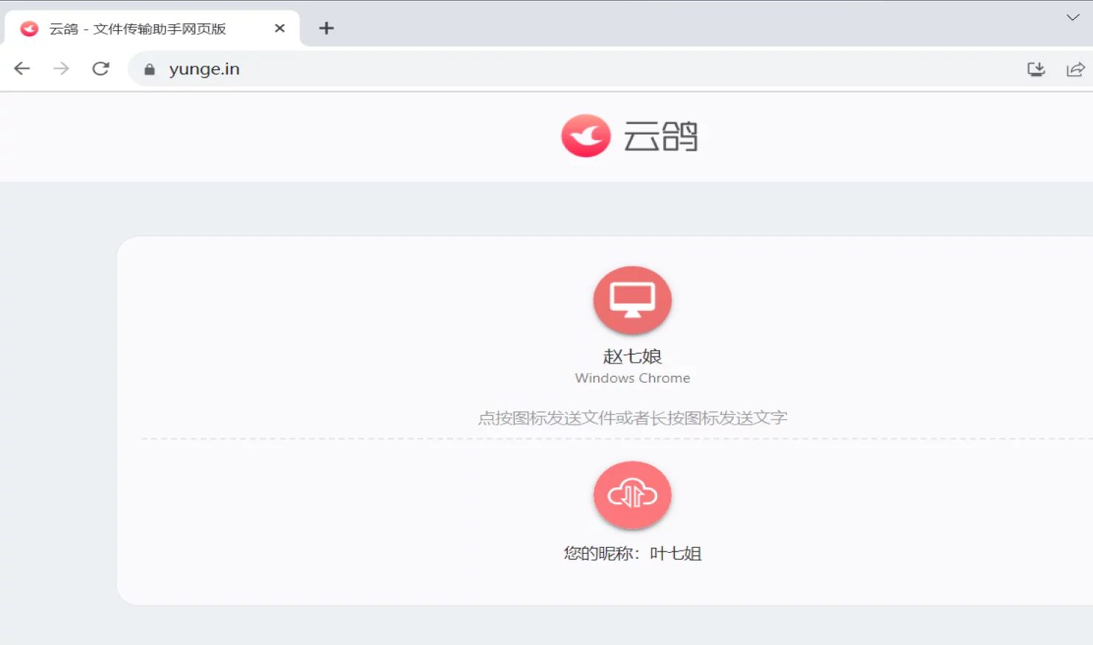This screenshot has height=645, width=1093.
Task: Click the Windows Chrome device label
Action: click(632, 378)
